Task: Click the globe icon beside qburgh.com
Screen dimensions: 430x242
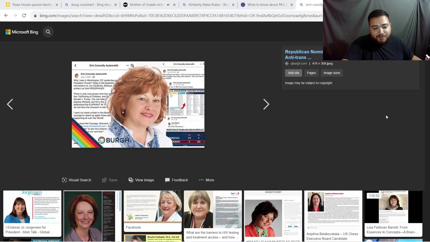Action: click(x=287, y=64)
